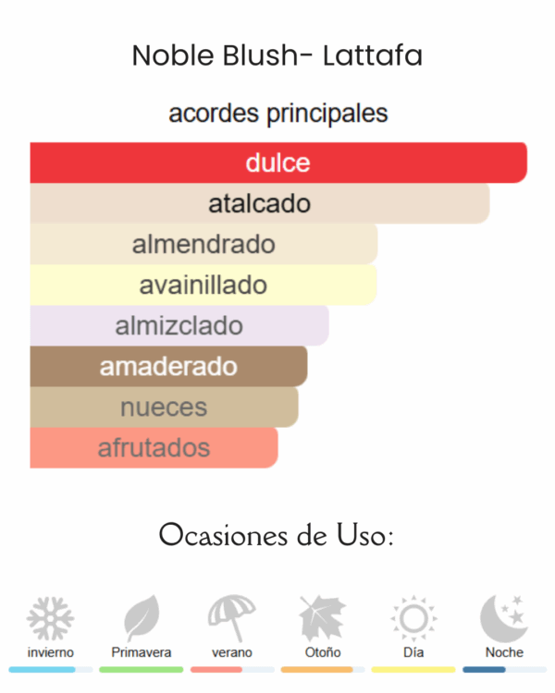The height and width of the screenshot is (693, 555).
Task: Select the nueces accord bar
Action: (x=165, y=407)
